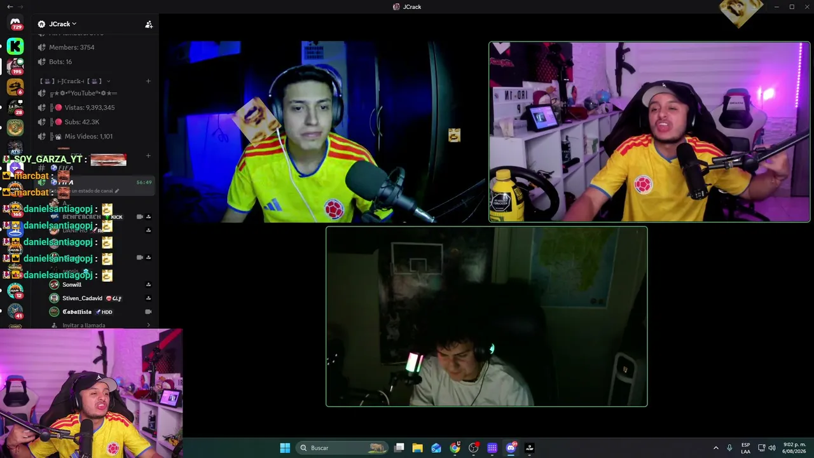
Task: Open File Explorer from the taskbar
Action: (418, 448)
